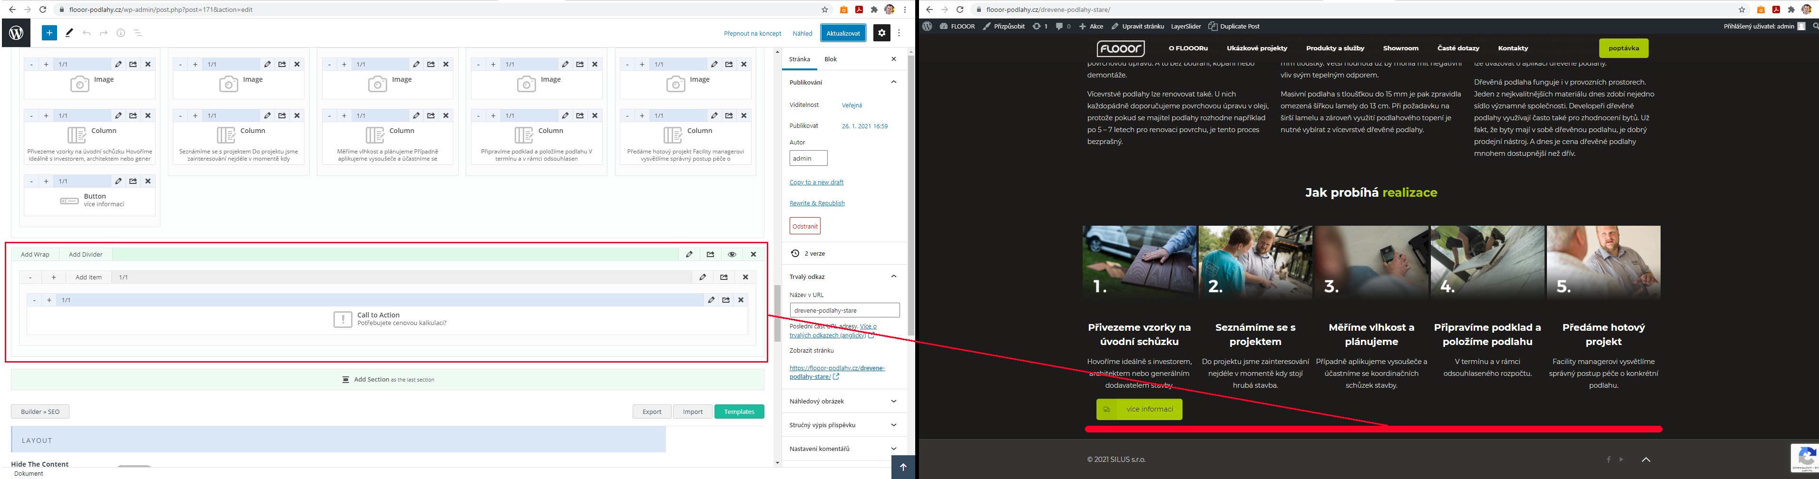
Task: Click the Aktualizovat update button
Action: tap(843, 33)
